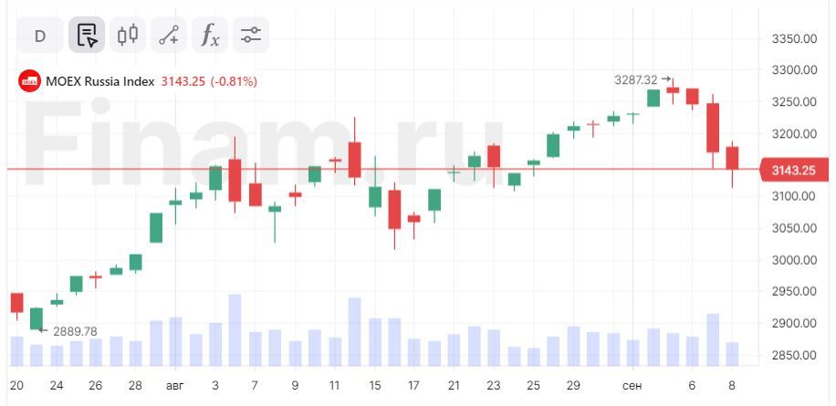Open the candlestick chart type menu
Viewport: 836px width, 406px height.
(x=128, y=36)
